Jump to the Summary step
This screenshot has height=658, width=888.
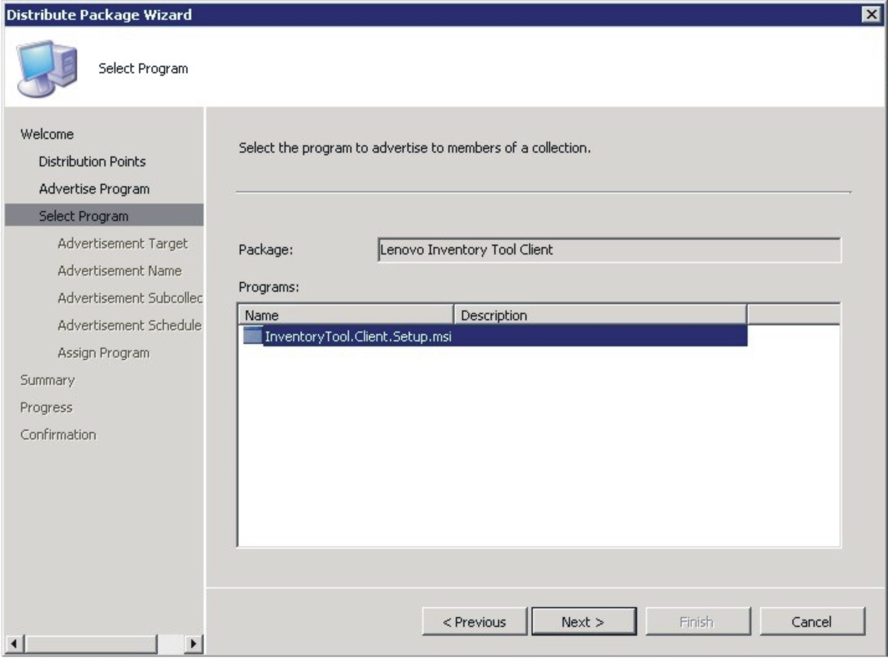pos(47,380)
